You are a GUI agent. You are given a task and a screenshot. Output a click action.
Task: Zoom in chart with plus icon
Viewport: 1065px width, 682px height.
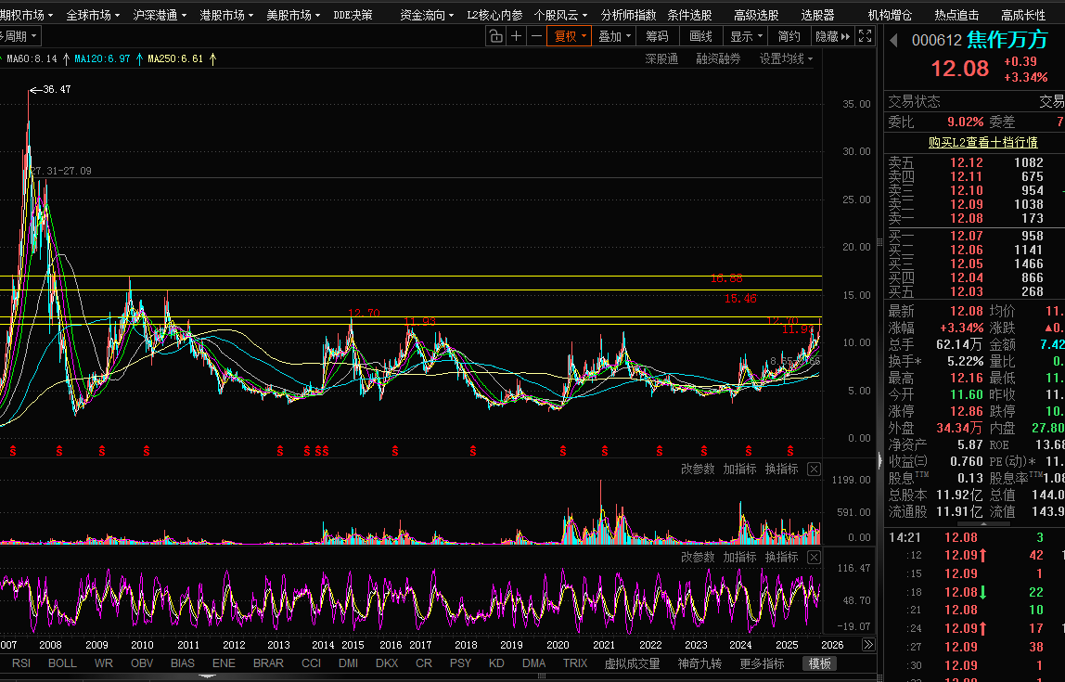[517, 36]
